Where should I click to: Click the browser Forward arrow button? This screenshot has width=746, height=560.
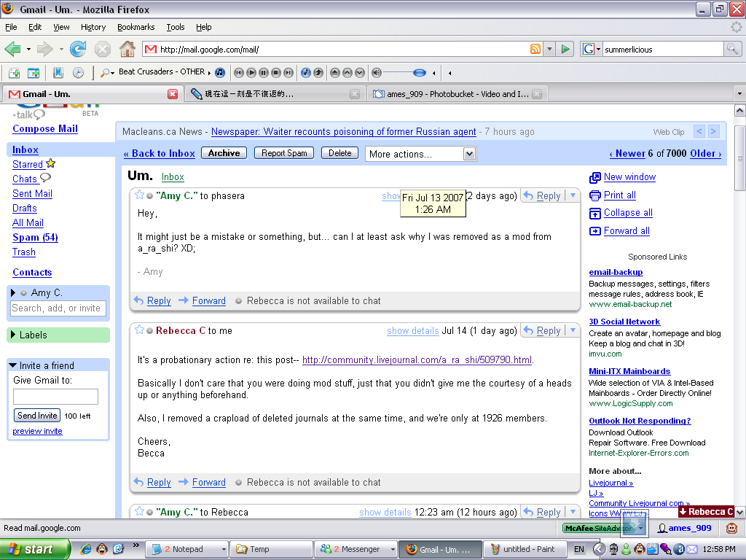44,49
